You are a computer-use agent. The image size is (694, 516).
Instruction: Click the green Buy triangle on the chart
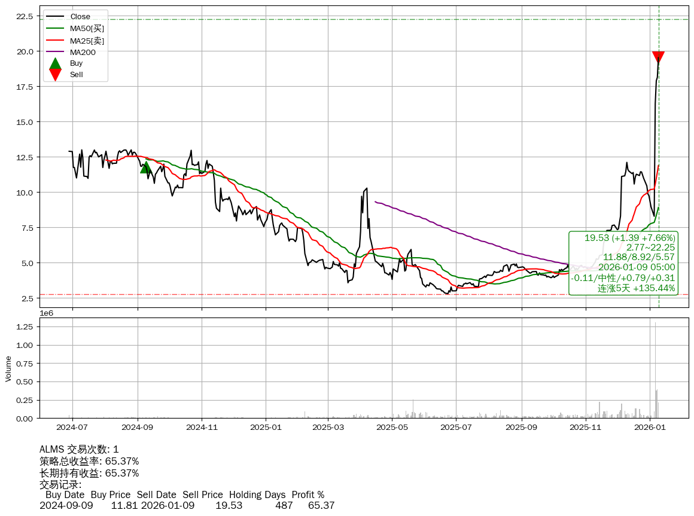point(145,167)
